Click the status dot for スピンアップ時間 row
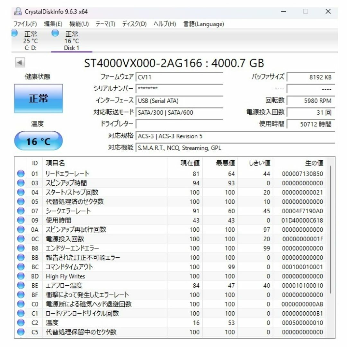Viewport: 347px width, 347px height. pyautogui.click(x=21, y=183)
